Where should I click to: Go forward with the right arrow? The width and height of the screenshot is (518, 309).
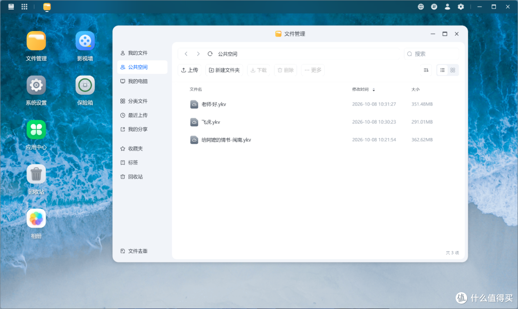pos(198,54)
